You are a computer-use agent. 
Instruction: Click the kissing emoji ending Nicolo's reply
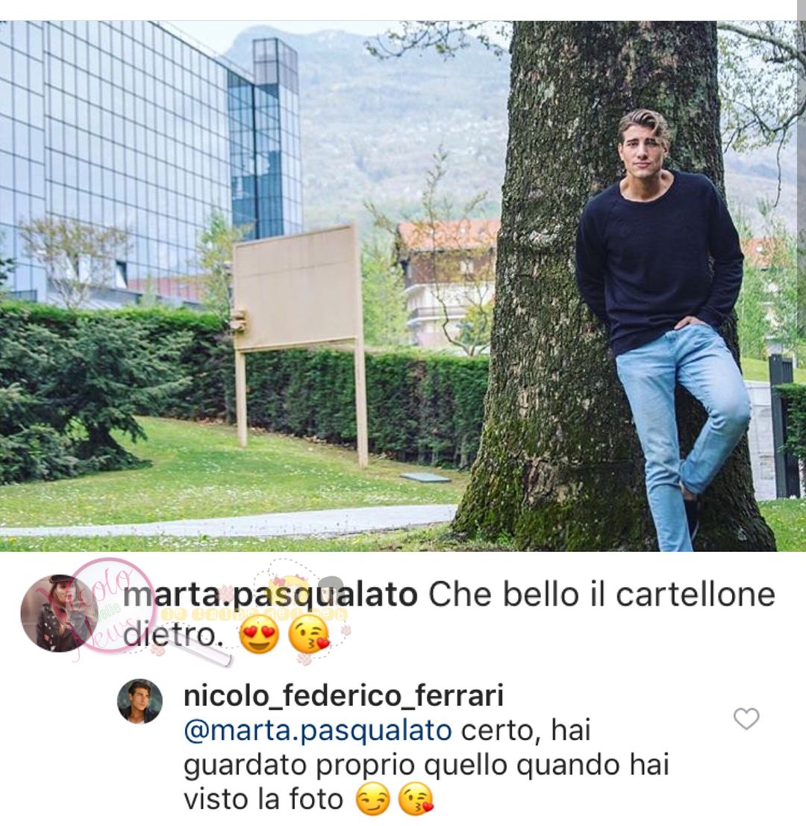(x=416, y=800)
